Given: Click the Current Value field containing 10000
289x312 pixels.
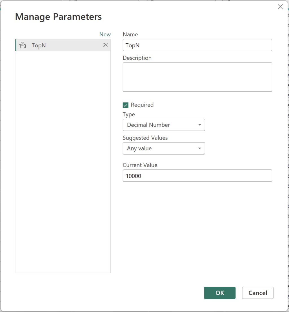Looking at the screenshot, I should click(x=197, y=176).
